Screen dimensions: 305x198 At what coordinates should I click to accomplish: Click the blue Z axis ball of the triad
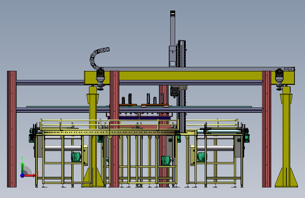(23, 175)
